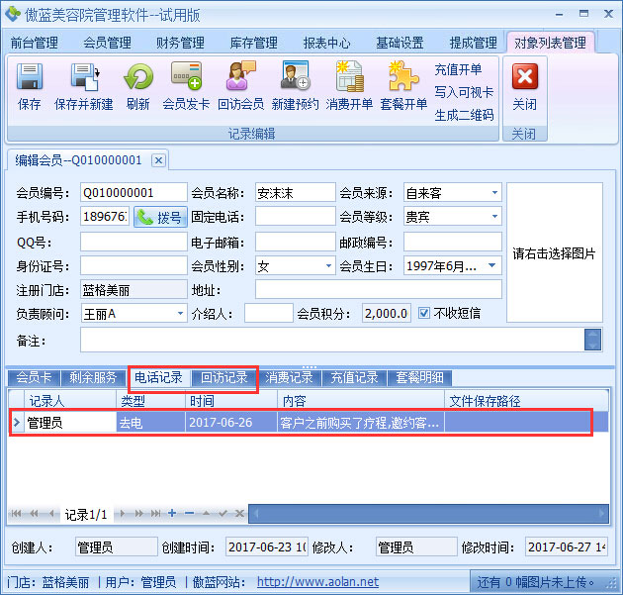Screen dimensions: 623x595
Task: Click the horizontal scrollbar under the records grid
Action: (x=425, y=513)
